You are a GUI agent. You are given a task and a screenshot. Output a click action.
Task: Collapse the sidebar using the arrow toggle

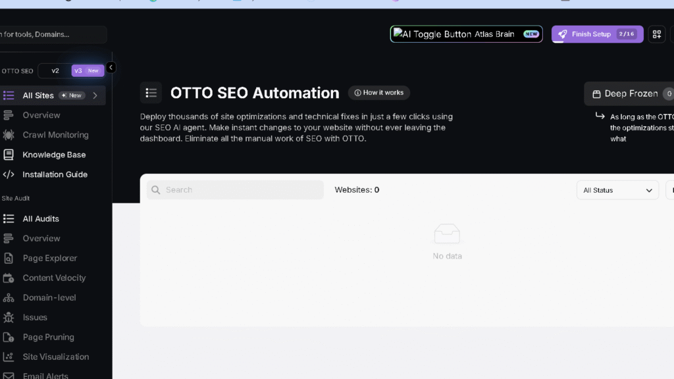click(111, 68)
